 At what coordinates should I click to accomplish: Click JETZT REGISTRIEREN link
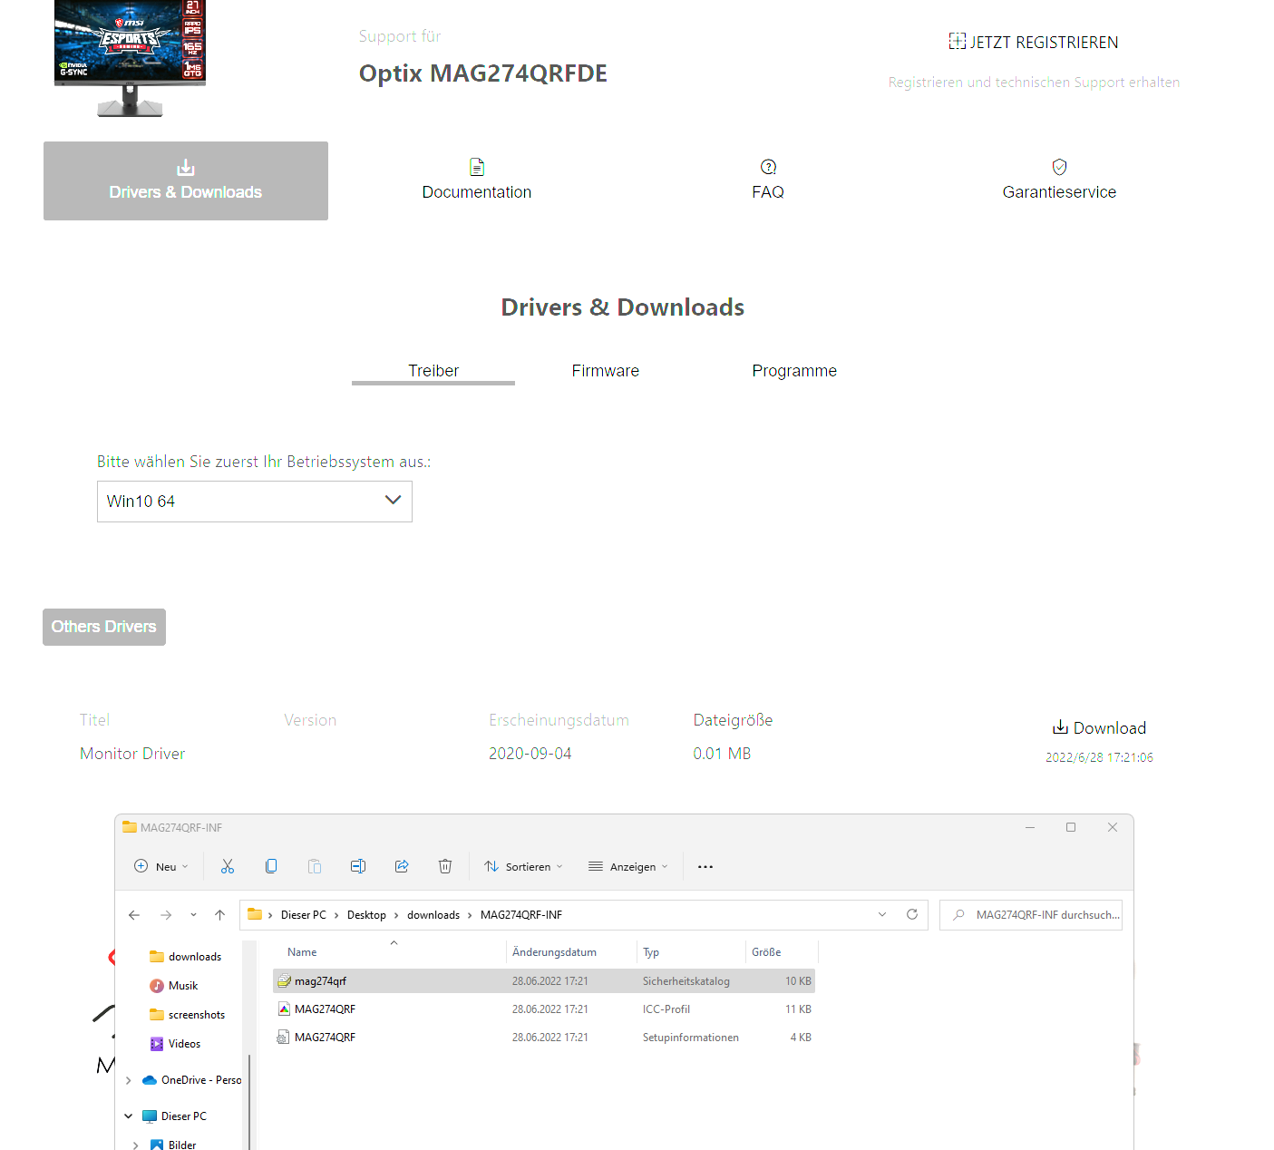(x=1034, y=42)
